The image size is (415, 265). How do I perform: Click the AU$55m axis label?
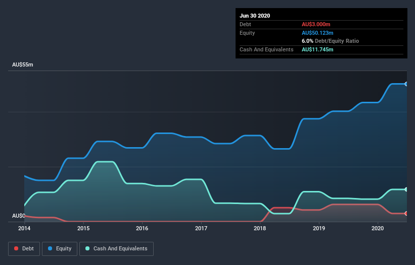(x=23, y=64)
